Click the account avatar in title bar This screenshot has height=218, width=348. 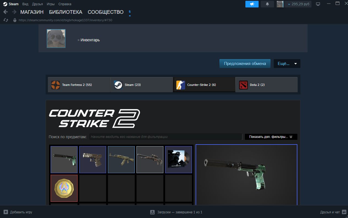coord(280,4)
